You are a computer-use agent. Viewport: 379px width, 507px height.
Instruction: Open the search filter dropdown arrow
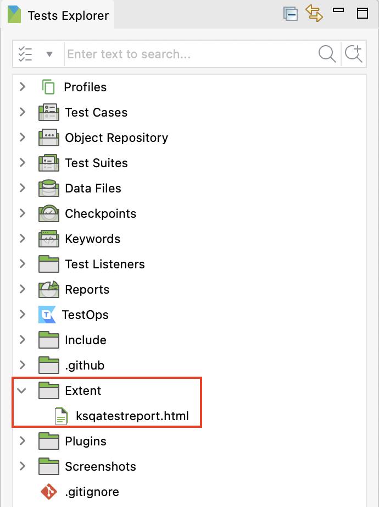[x=49, y=54]
